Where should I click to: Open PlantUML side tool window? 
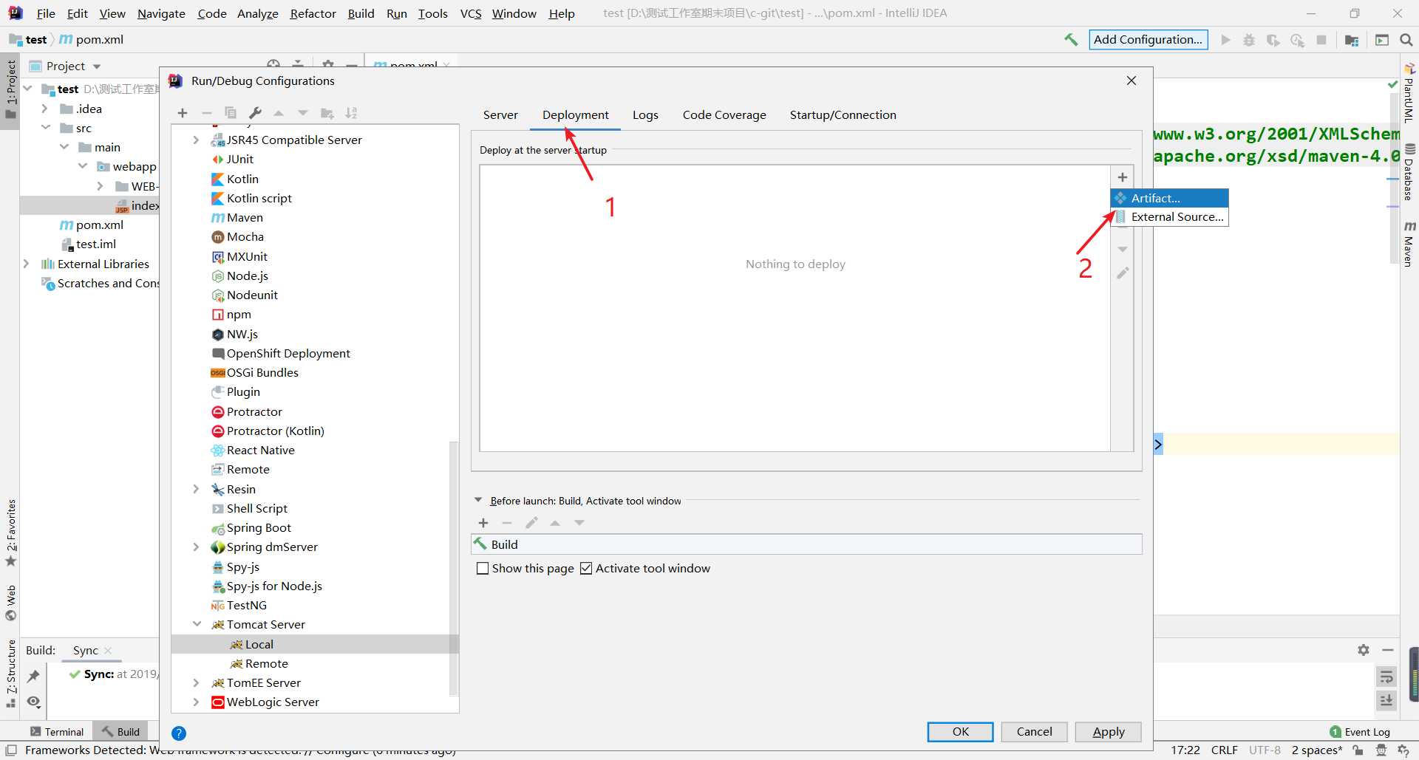tap(1409, 94)
